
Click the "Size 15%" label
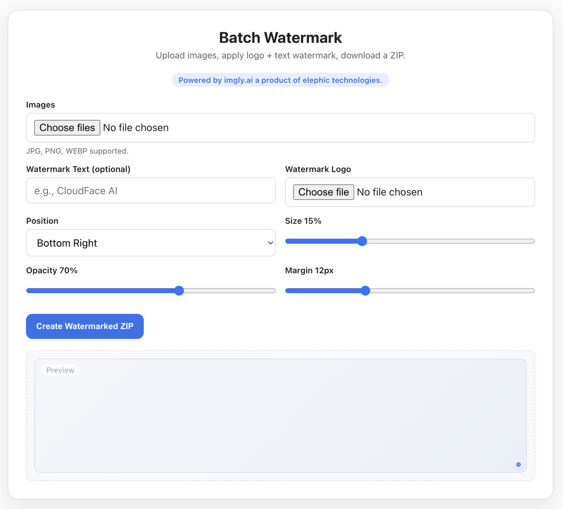303,221
